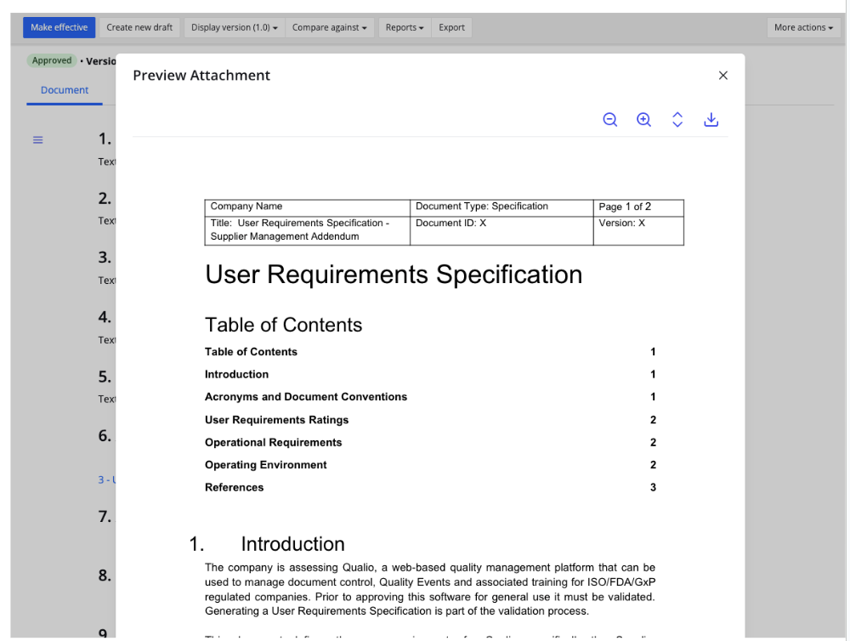Select Introduction in the Table of Contents
The height and width of the screenshot is (641, 850).
[x=236, y=374]
